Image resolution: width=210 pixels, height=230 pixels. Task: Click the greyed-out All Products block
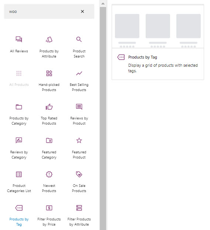click(x=19, y=79)
